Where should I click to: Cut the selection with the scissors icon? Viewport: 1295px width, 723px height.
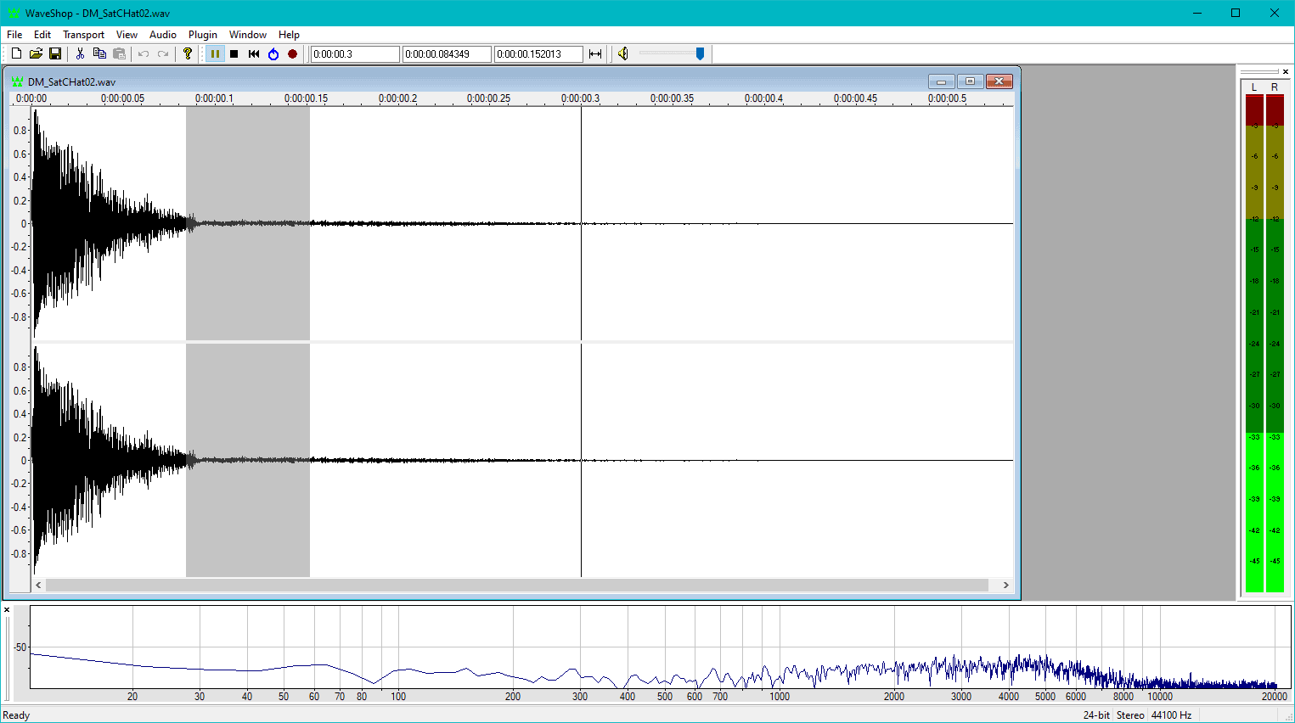pyautogui.click(x=80, y=53)
